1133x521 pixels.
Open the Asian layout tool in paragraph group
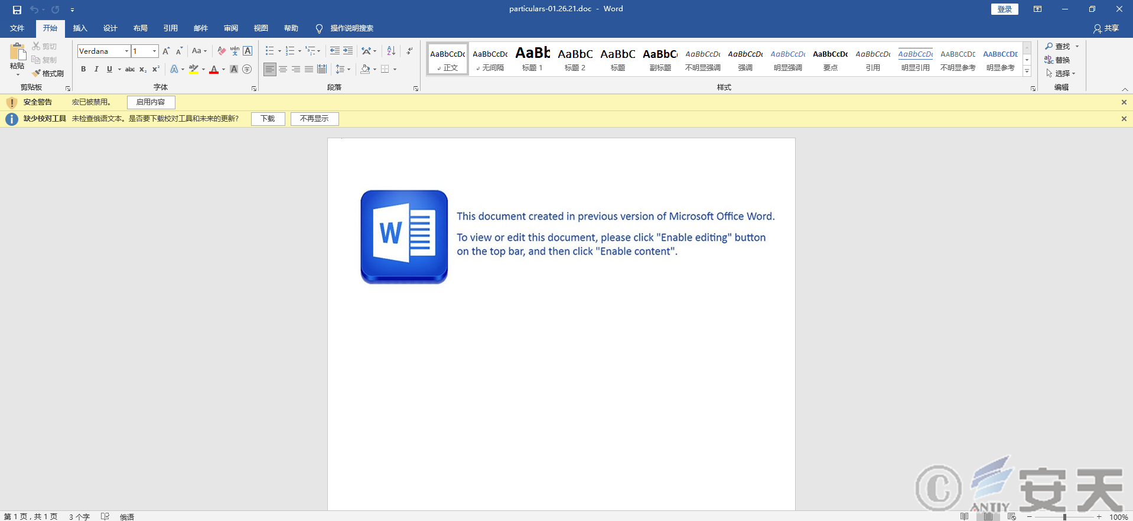(x=366, y=51)
